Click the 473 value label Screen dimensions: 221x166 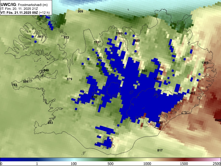99,58
